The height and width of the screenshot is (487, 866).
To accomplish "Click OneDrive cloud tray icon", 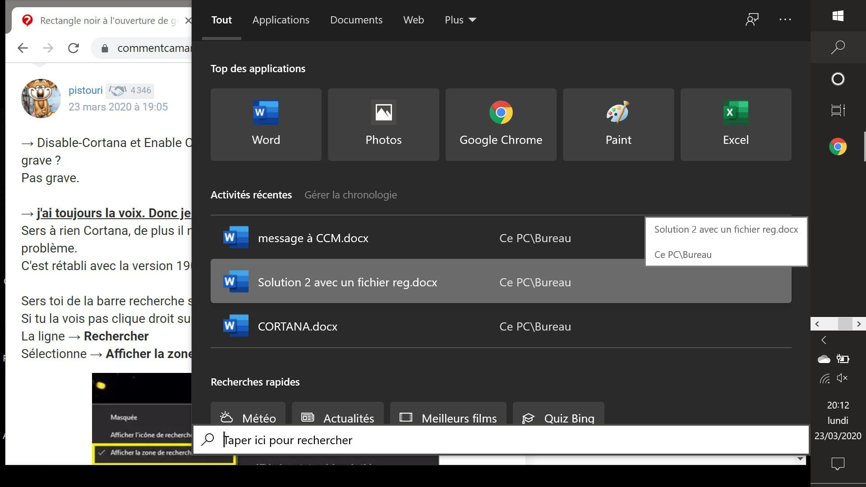I will (824, 359).
